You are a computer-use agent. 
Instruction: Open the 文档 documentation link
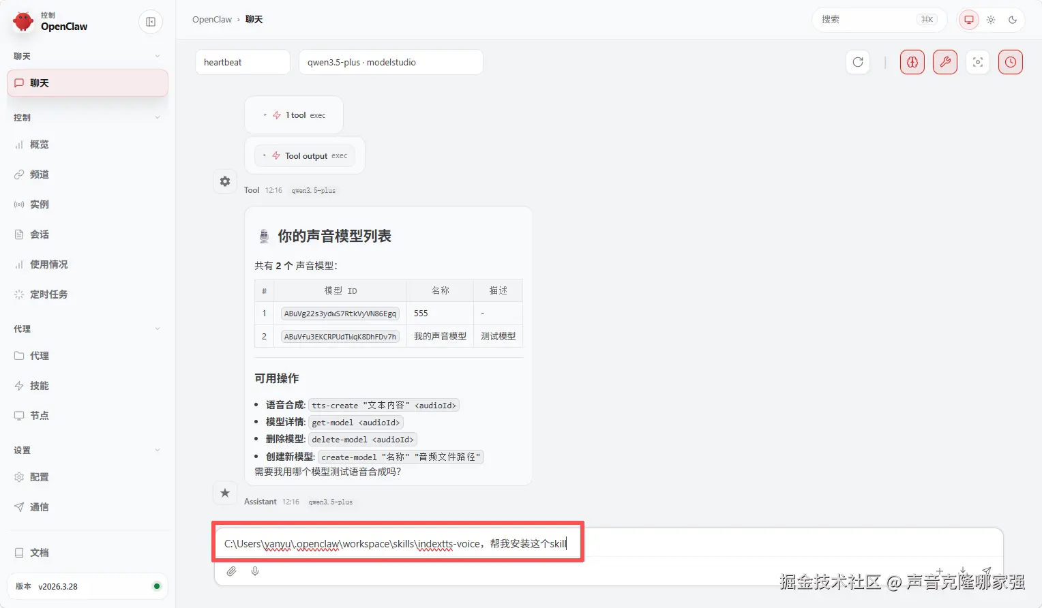point(39,552)
